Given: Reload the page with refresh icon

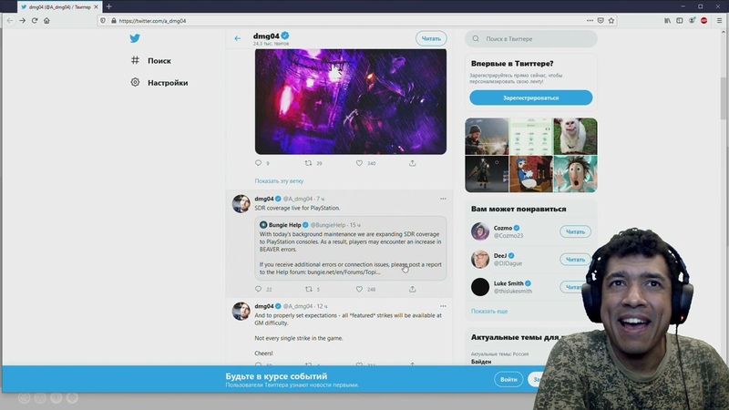Looking at the screenshot, I should tap(35, 20).
